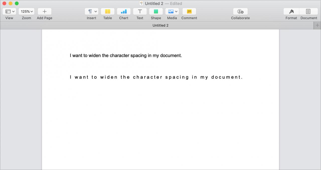Place cursor in widened spacing sentence
Viewport: 321px width, 170px height.
click(156, 77)
